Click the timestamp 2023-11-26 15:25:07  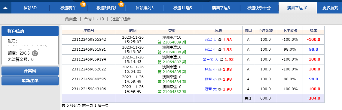pos(133,40)
